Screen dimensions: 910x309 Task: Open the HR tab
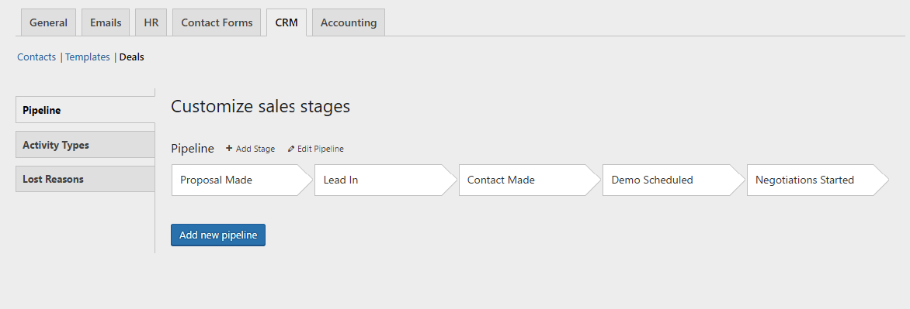[x=151, y=22]
